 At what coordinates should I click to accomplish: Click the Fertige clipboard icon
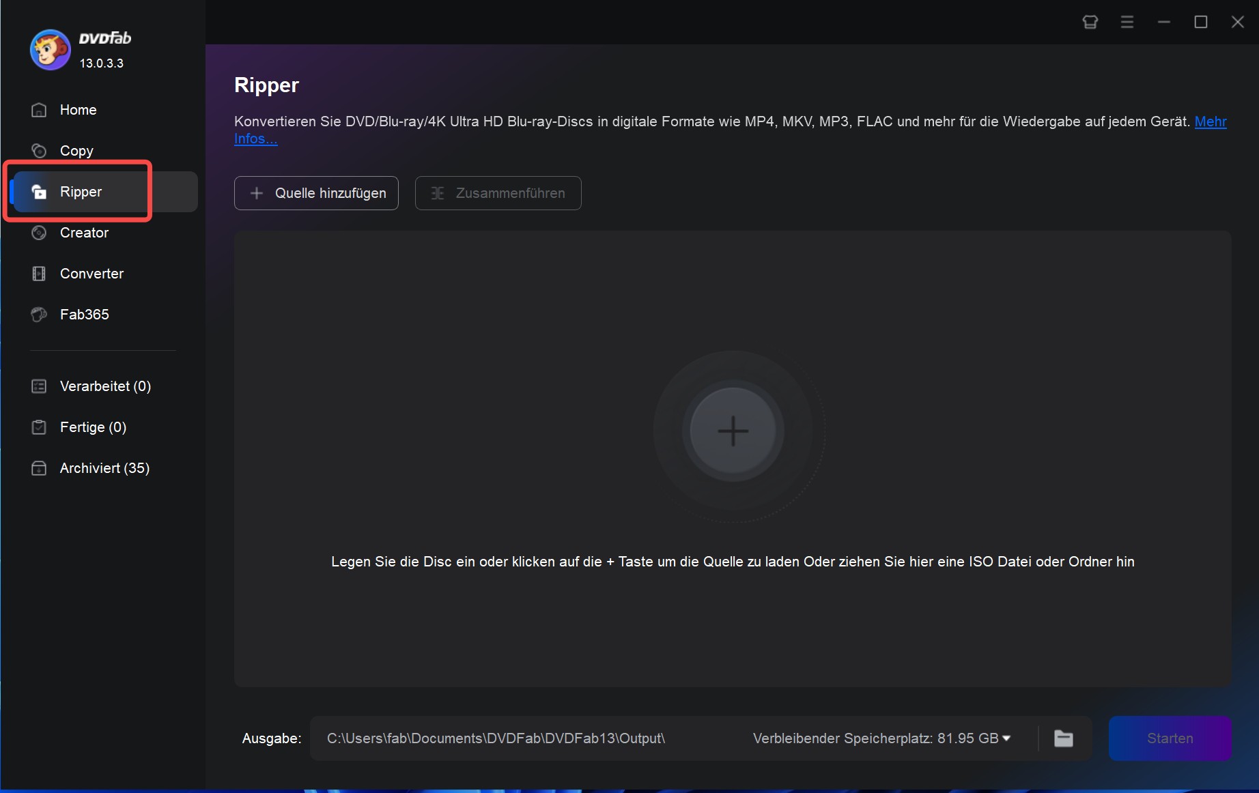pyautogui.click(x=40, y=427)
